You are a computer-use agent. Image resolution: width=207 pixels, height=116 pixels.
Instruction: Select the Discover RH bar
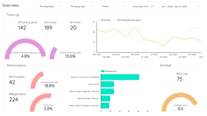(x=107, y=84)
